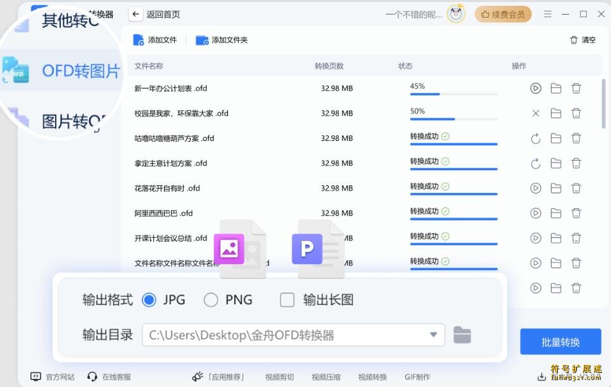611x387 pixels.
Task: Click the 在线客服 headset icon
Action: click(x=93, y=377)
